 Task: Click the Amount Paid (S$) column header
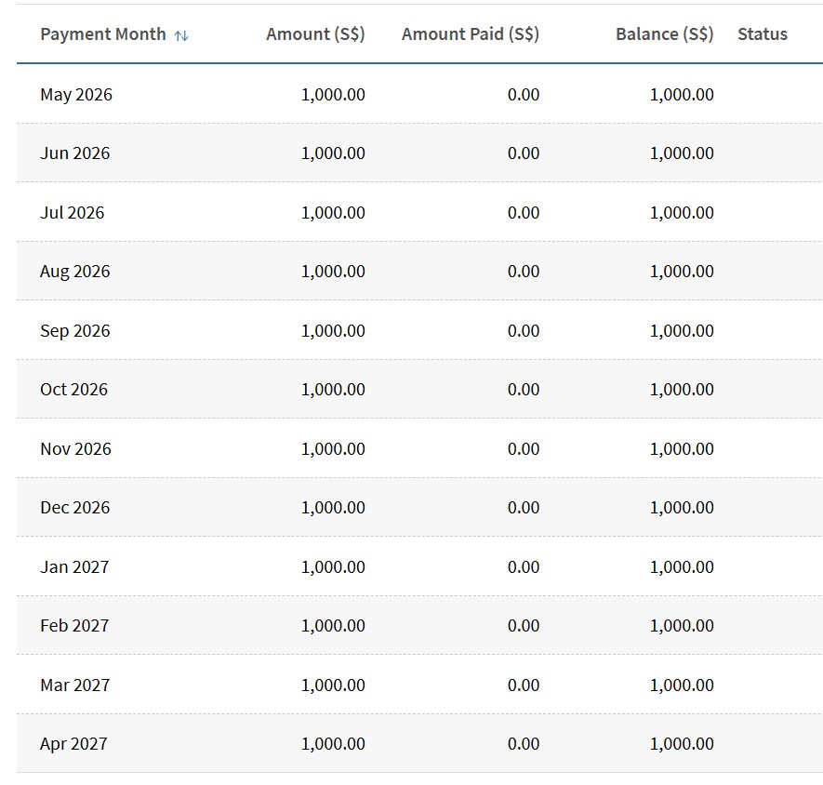pyautogui.click(x=470, y=34)
